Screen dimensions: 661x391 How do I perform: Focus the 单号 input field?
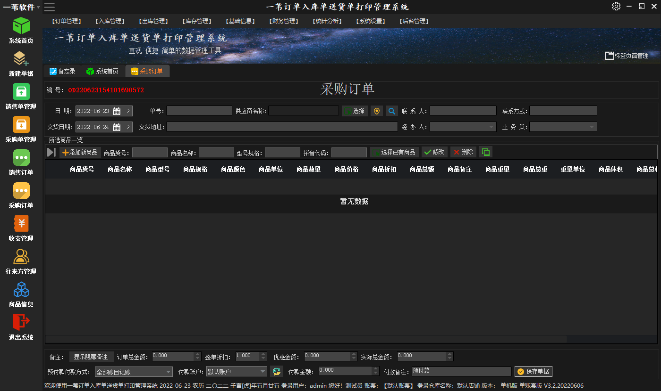199,111
